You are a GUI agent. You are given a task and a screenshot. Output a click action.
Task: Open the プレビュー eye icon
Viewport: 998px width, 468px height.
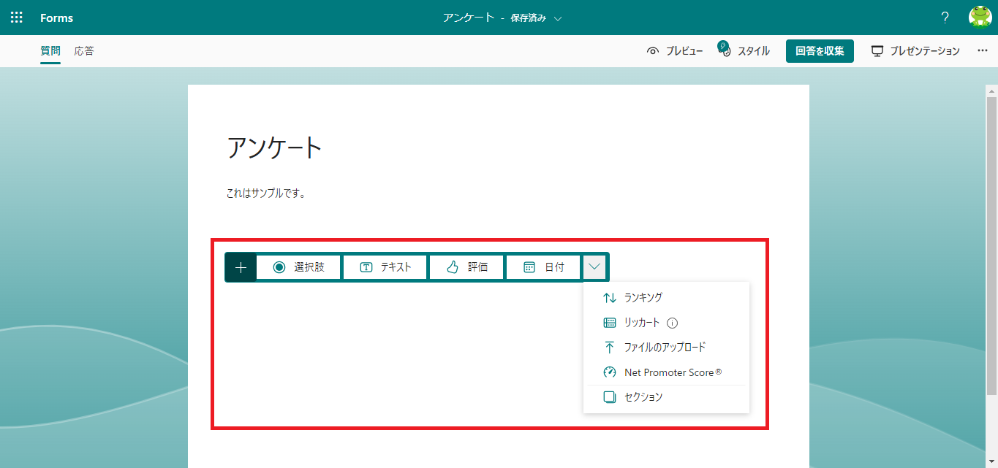tap(653, 50)
